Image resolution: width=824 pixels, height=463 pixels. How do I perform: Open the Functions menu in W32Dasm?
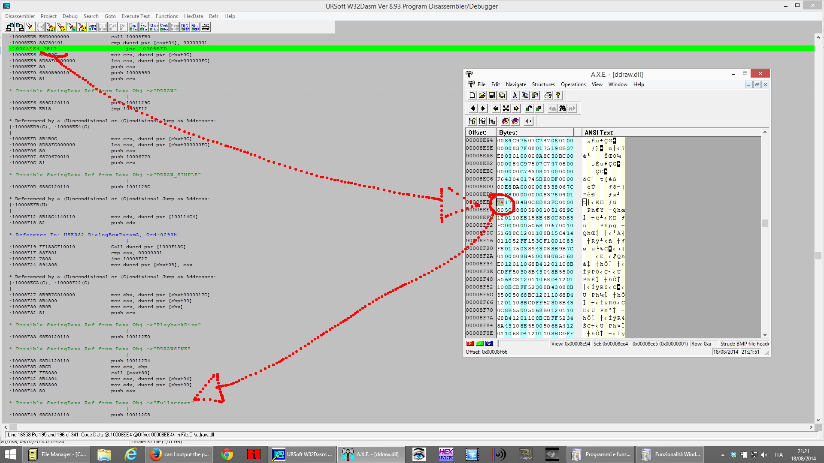click(167, 16)
